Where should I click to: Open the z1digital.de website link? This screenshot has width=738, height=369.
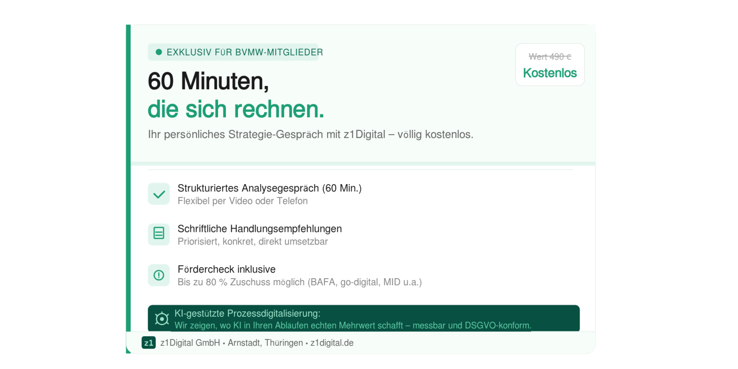click(331, 343)
